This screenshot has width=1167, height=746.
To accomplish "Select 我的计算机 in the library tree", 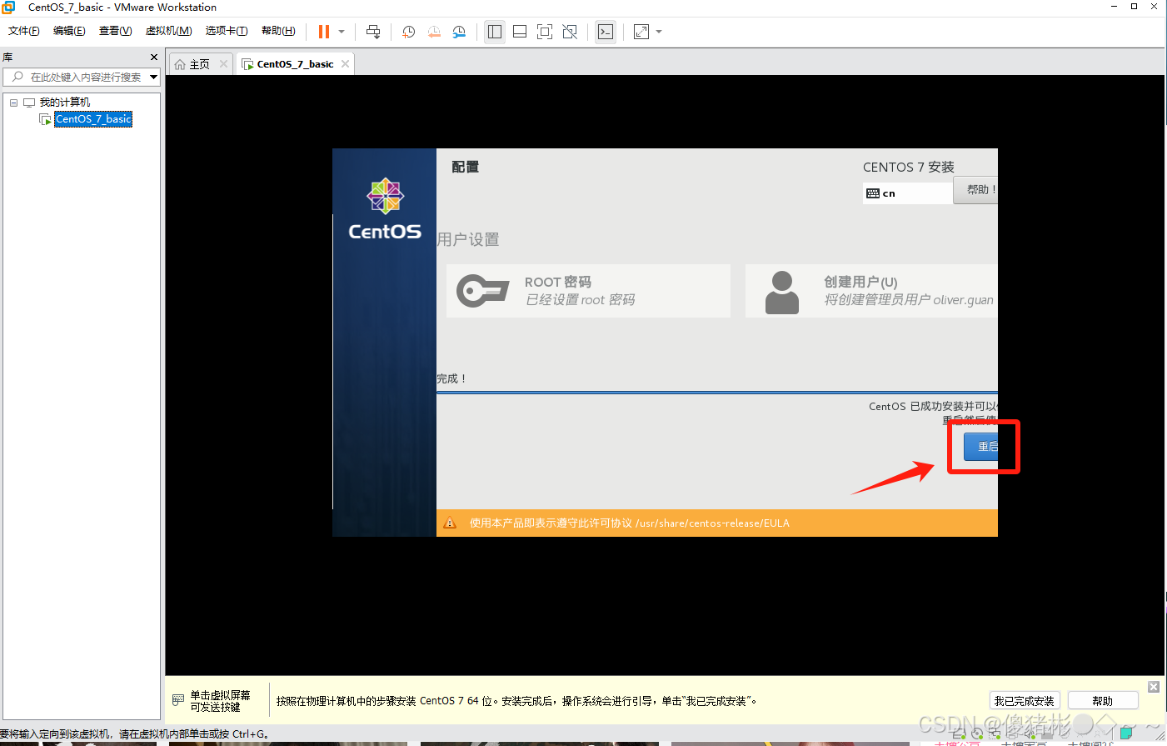I will point(65,103).
